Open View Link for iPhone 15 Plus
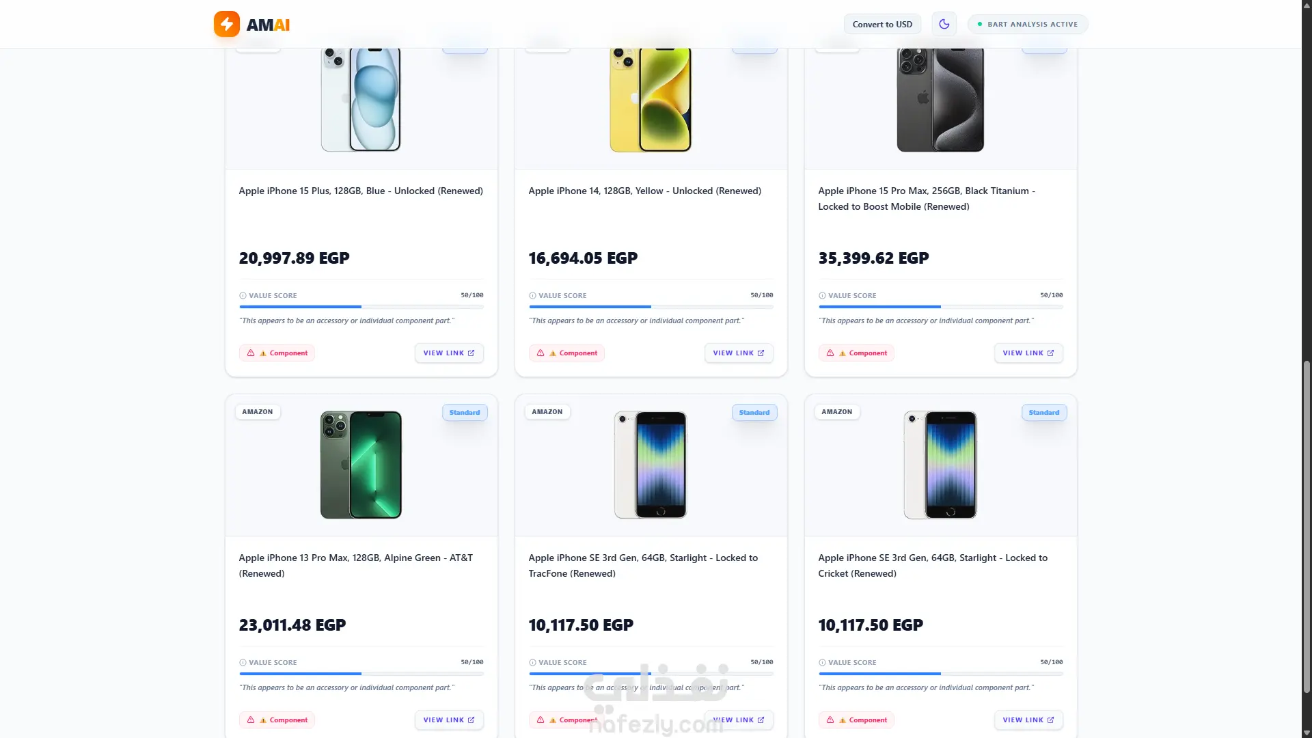Viewport: 1312px width, 738px height. point(449,353)
